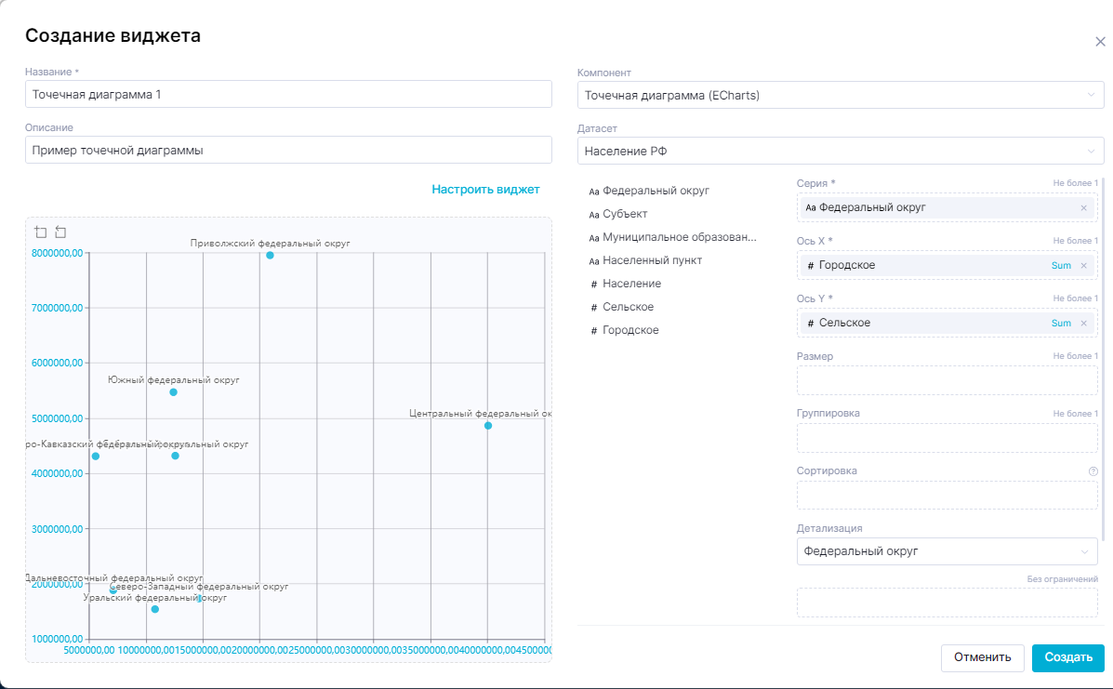This screenshot has height=689, width=1113.
Task: Select the Населенный пункт dataset field
Action: pyautogui.click(x=645, y=261)
